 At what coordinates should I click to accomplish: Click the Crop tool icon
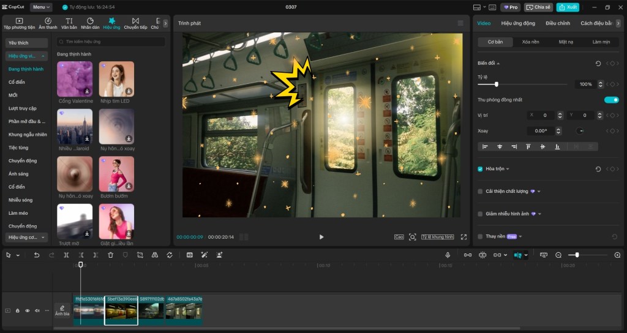140,255
